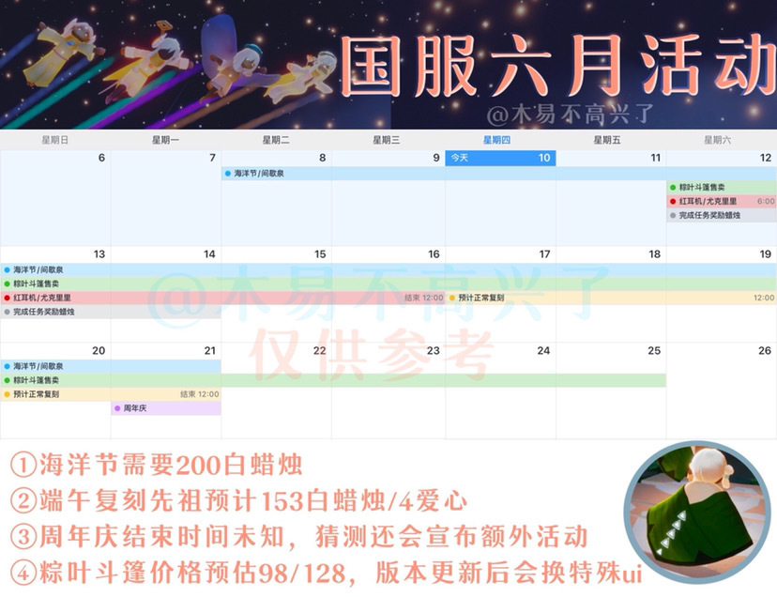Open the 海洋节/间歌泉 event starting on the 8th
Screen dimensions: 777x597
click(499, 174)
